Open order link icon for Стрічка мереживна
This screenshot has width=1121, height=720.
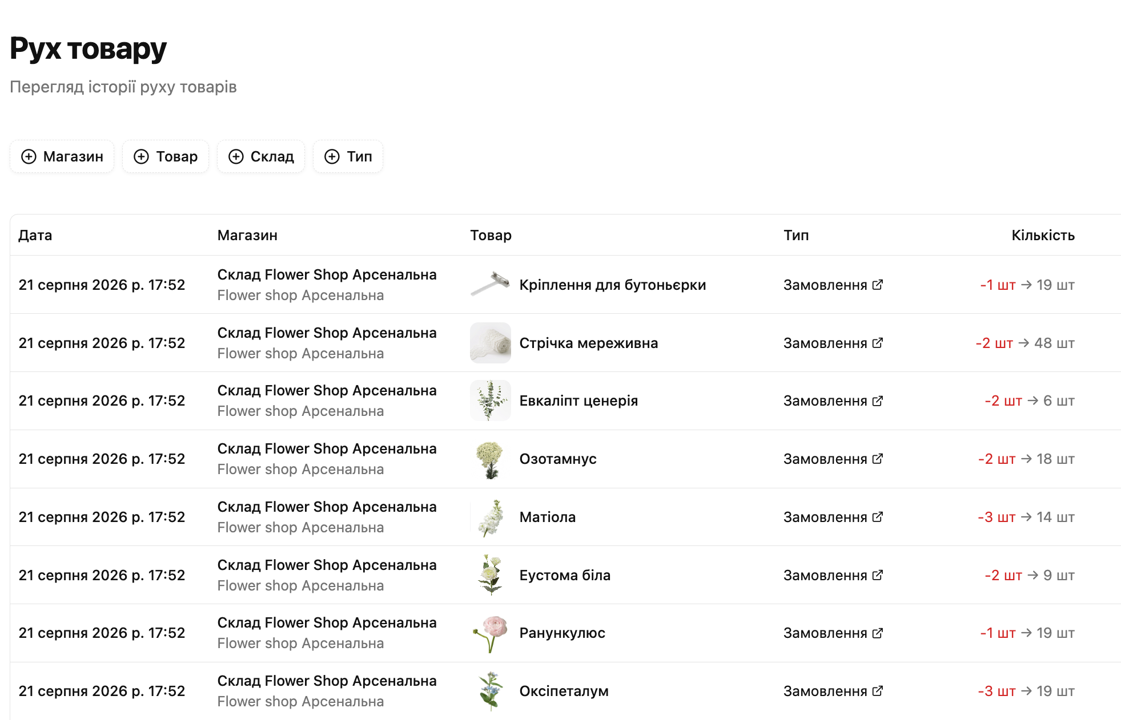[878, 342]
